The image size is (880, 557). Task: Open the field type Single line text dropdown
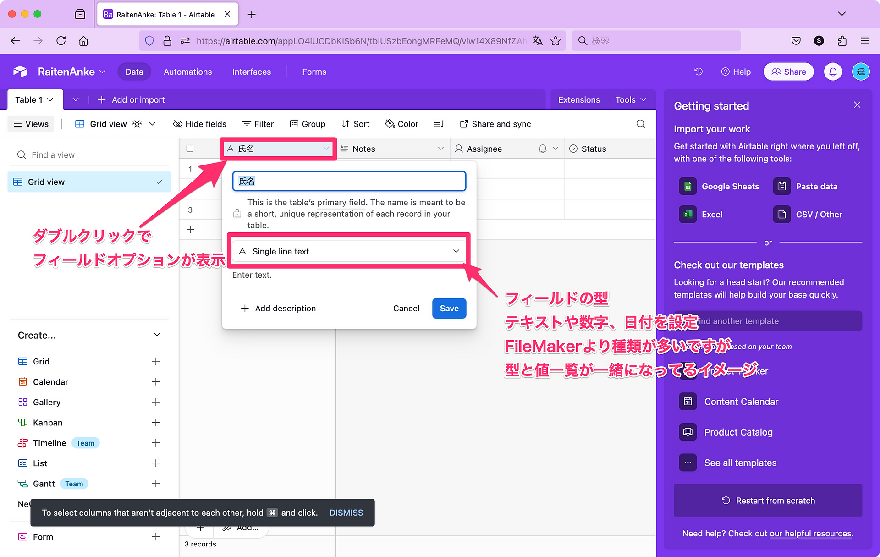click(349, 251)
